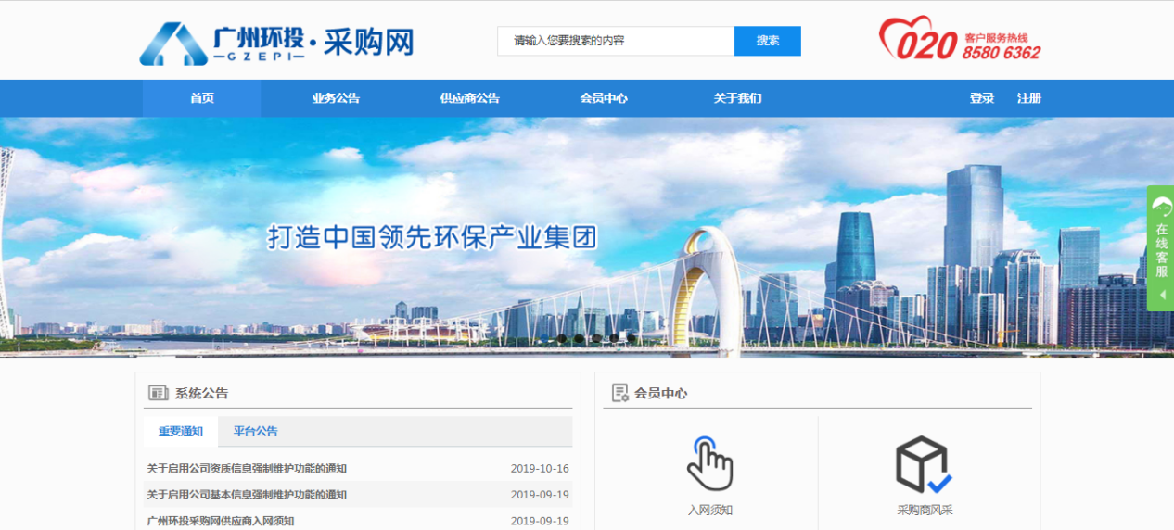
Task: Click the 系统公告 newspaper header icon
Action: click(x=159, y=393)
